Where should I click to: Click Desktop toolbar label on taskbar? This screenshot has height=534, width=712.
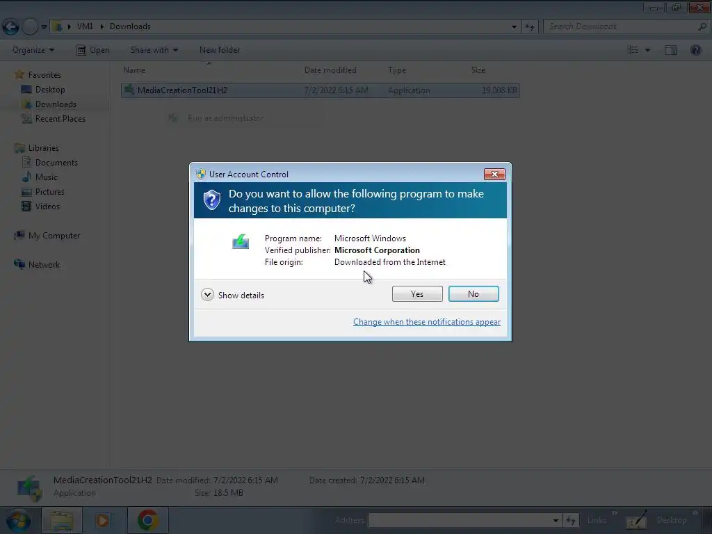671,520
